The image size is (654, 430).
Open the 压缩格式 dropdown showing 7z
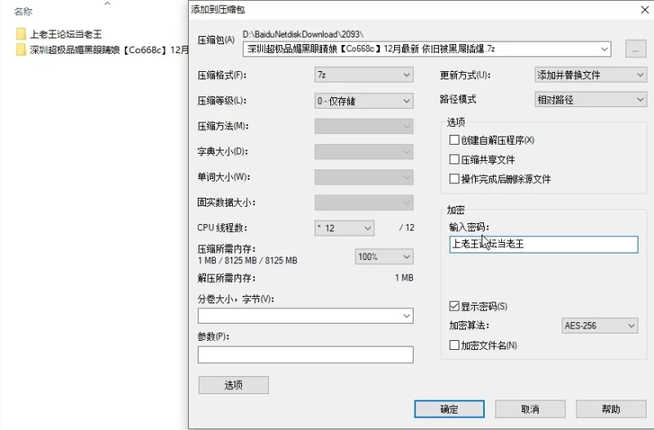[x=363, y=75]
